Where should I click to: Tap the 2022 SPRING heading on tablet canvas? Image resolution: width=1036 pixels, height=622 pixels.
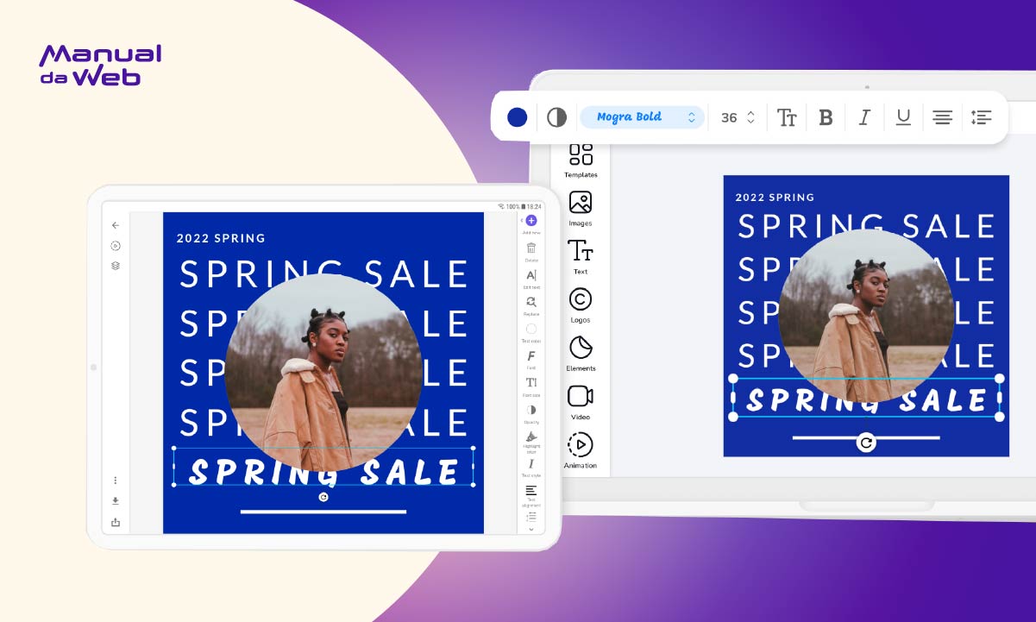pyautogui.click(x=221, y=238)
